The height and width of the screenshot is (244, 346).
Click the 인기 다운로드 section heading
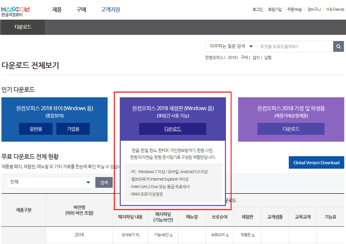point(18,90)
